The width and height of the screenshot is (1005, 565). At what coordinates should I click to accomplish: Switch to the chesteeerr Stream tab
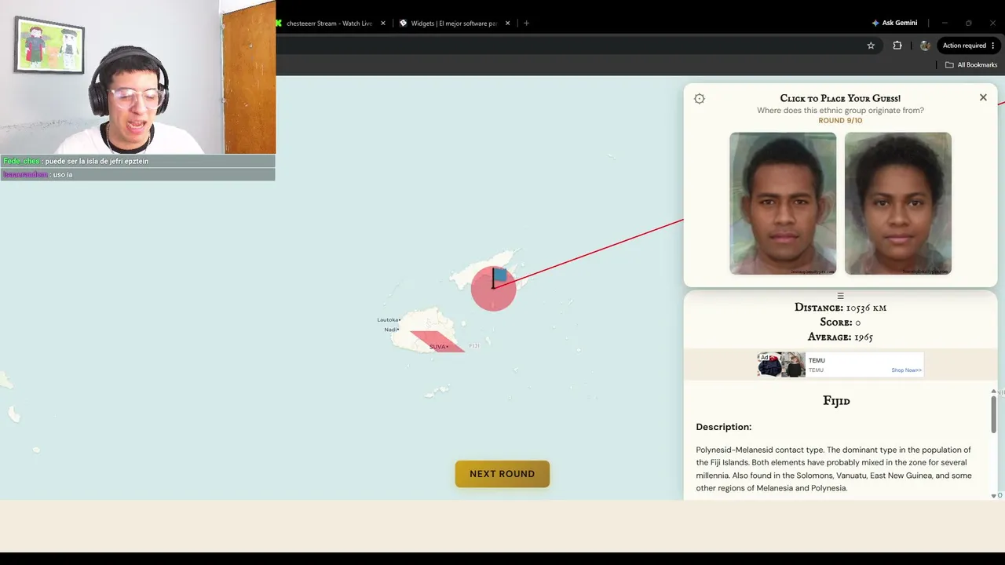[328, 24]
